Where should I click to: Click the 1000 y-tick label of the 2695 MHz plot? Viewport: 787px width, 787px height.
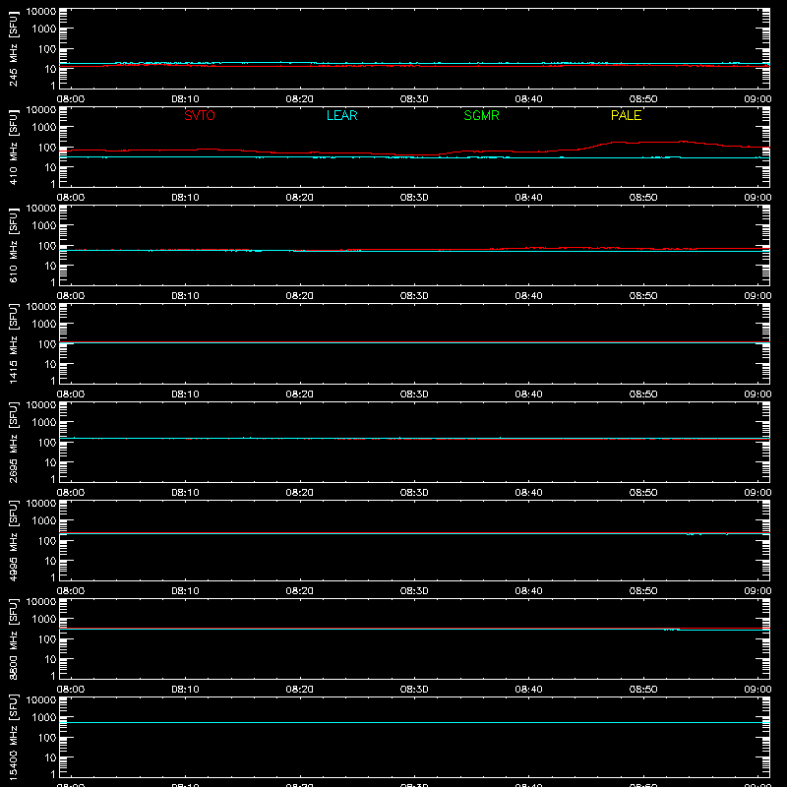(44, 423)
